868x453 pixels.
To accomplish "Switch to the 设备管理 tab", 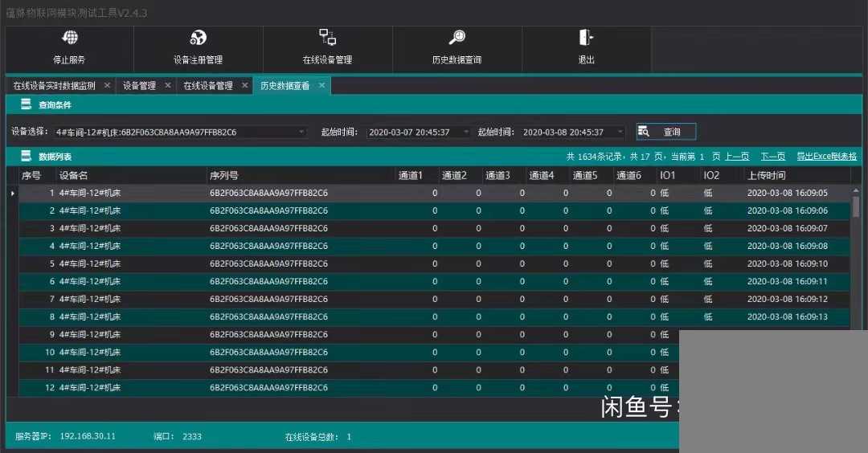I will pyautogui.click(x=140, y=86).
